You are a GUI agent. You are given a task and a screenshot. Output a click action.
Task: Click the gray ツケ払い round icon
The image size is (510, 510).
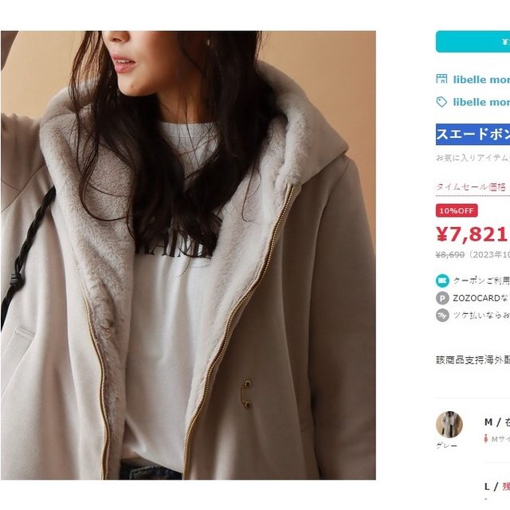pos(442,315)
